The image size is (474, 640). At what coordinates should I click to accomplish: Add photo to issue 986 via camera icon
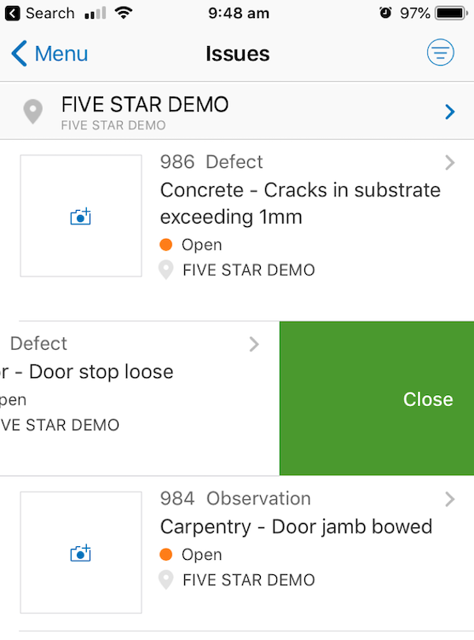click(x=80, y=217)
